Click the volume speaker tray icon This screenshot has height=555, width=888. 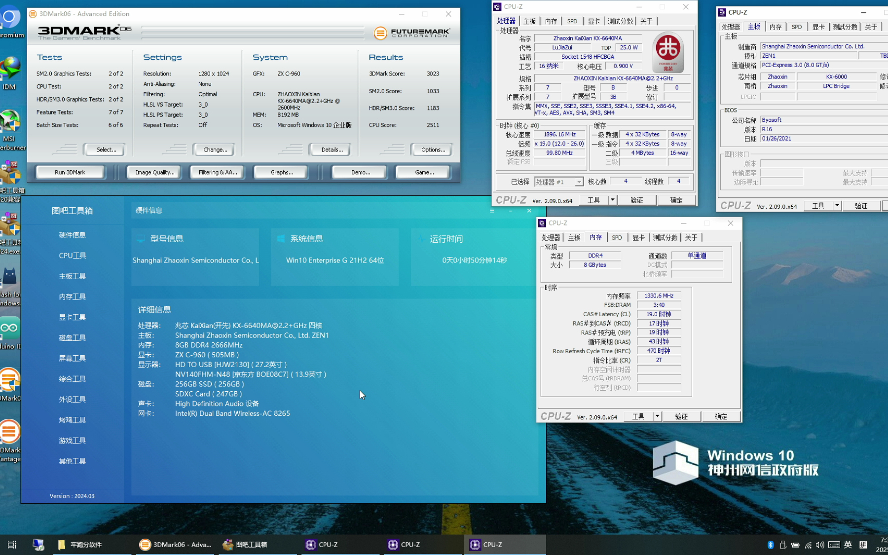click(820, 545)
